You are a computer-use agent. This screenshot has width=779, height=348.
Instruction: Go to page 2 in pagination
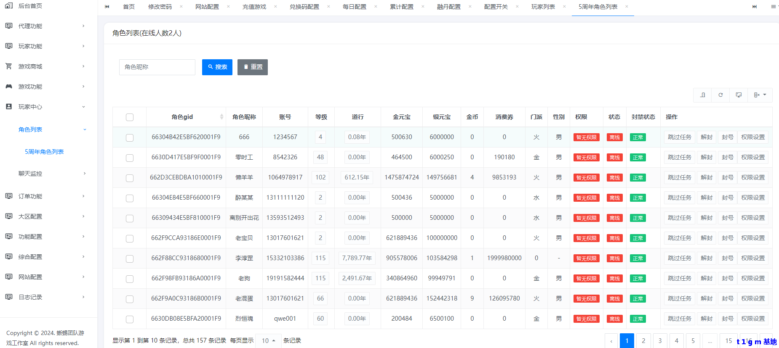tap(643, 340)
